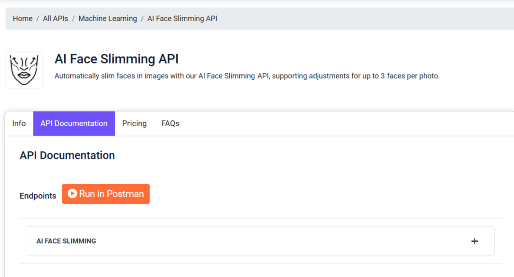The width and height of the screenshot is (514, 277).
Task: Switch to the Info tab
Action: (19, 123)
